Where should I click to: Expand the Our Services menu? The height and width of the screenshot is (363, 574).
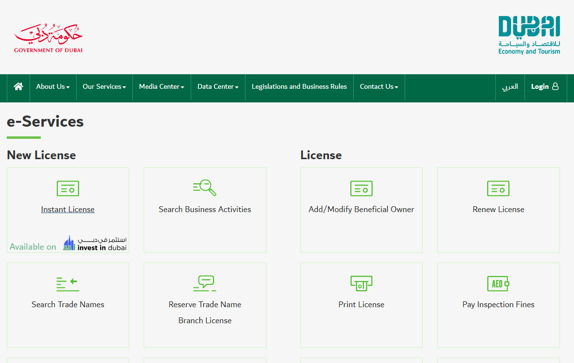tap(104, 87)
